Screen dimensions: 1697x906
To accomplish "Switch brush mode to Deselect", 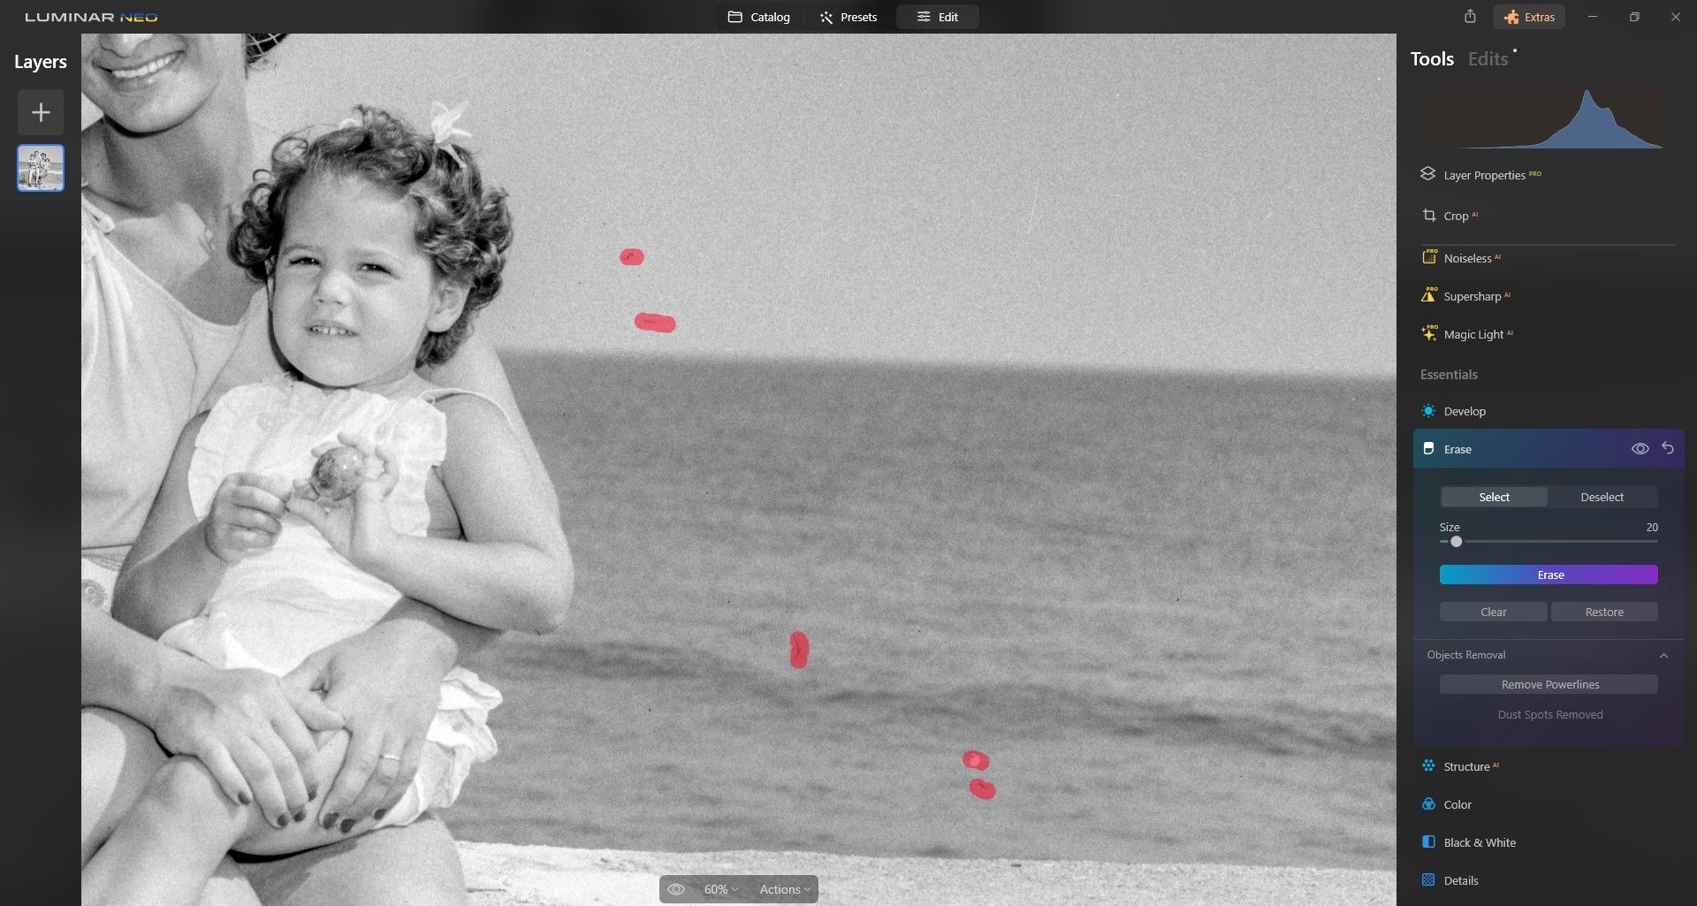I will coord(1602,497).
